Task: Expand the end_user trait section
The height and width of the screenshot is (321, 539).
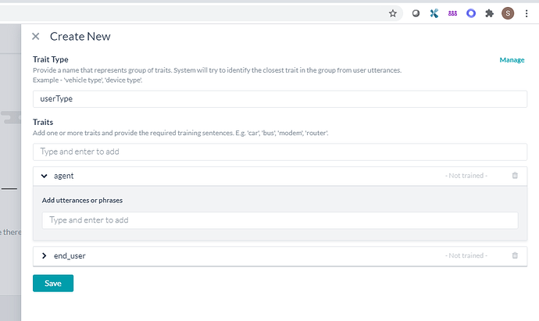Action: click(45, 255)
